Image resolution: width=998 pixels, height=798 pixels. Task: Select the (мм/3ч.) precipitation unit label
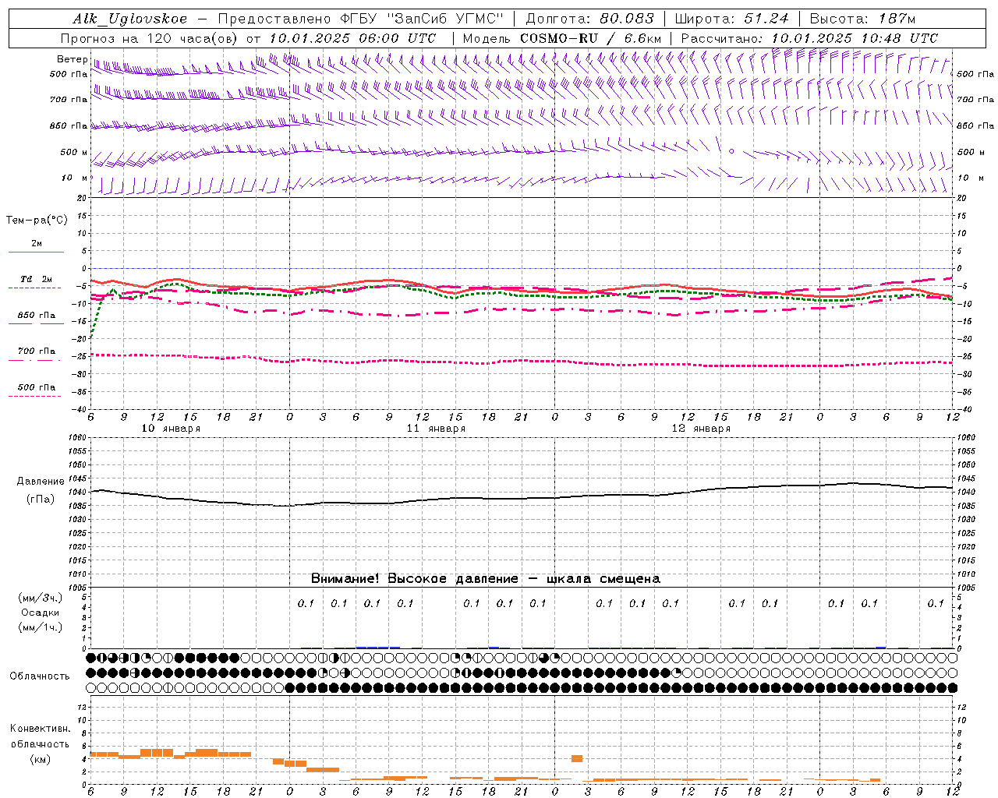[41, 598]
